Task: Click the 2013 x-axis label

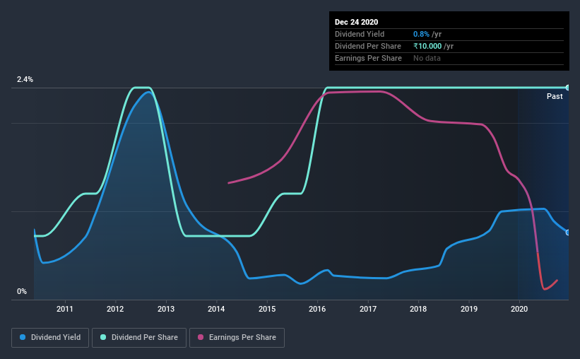Action: 166,309
